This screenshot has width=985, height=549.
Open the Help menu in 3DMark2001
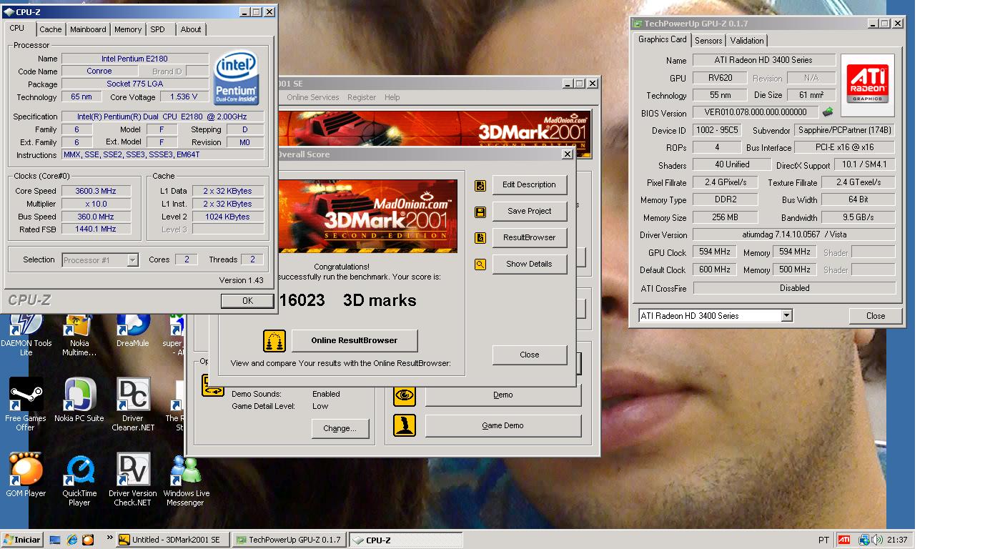(x=392, y=97)
